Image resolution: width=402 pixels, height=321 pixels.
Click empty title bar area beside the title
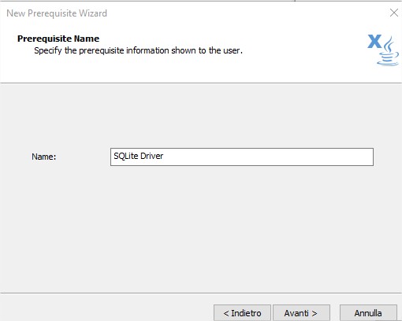click(236, 13)
